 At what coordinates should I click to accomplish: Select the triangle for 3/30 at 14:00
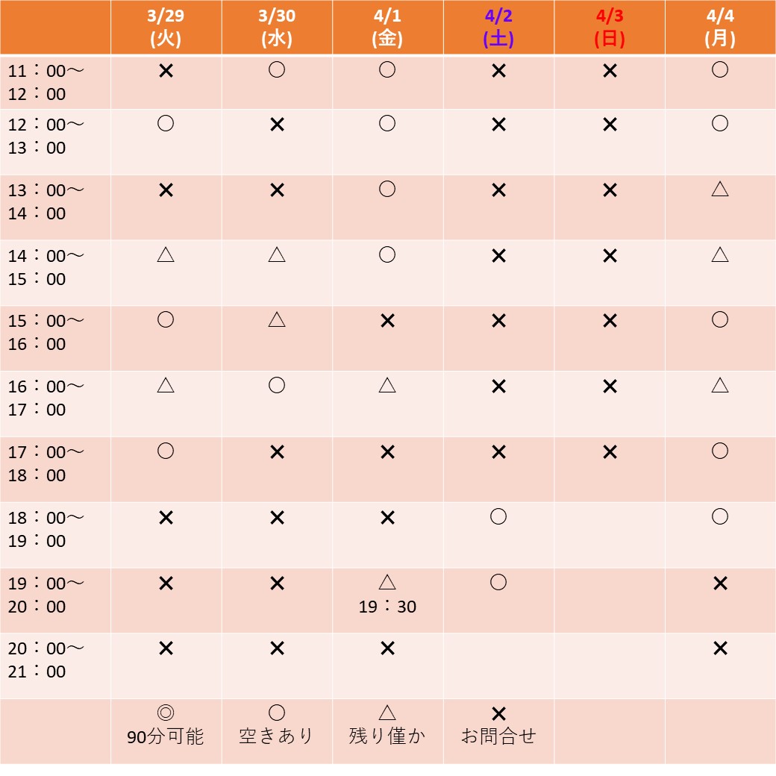point(277,254)
